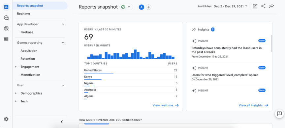Open the Advertising cursor-target icon in left rail
Screen dimensions: 285x128
[6, 28]
